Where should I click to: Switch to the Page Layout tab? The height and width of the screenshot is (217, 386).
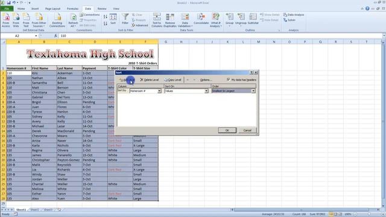tap(52, 8)
